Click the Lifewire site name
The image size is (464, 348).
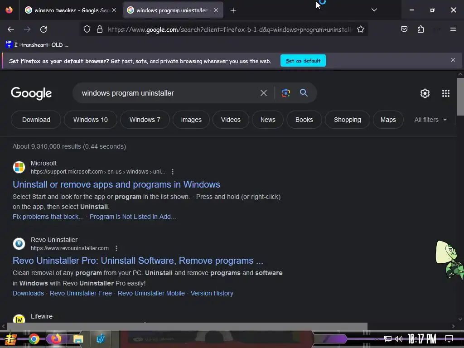click(42, 316)
